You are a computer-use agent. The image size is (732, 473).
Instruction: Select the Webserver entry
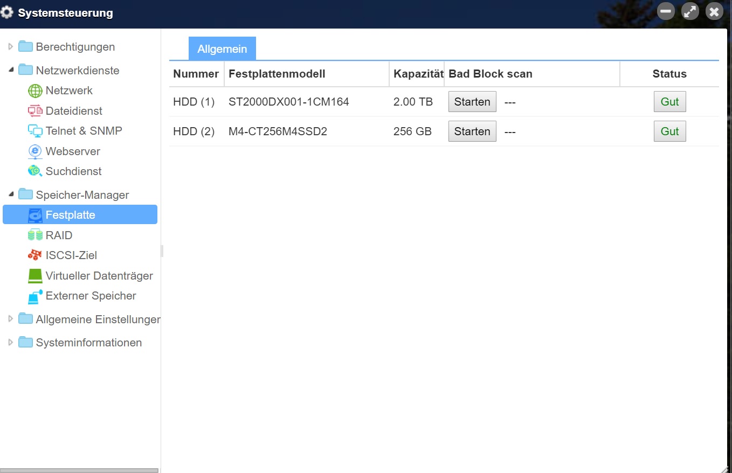point(73,151)
